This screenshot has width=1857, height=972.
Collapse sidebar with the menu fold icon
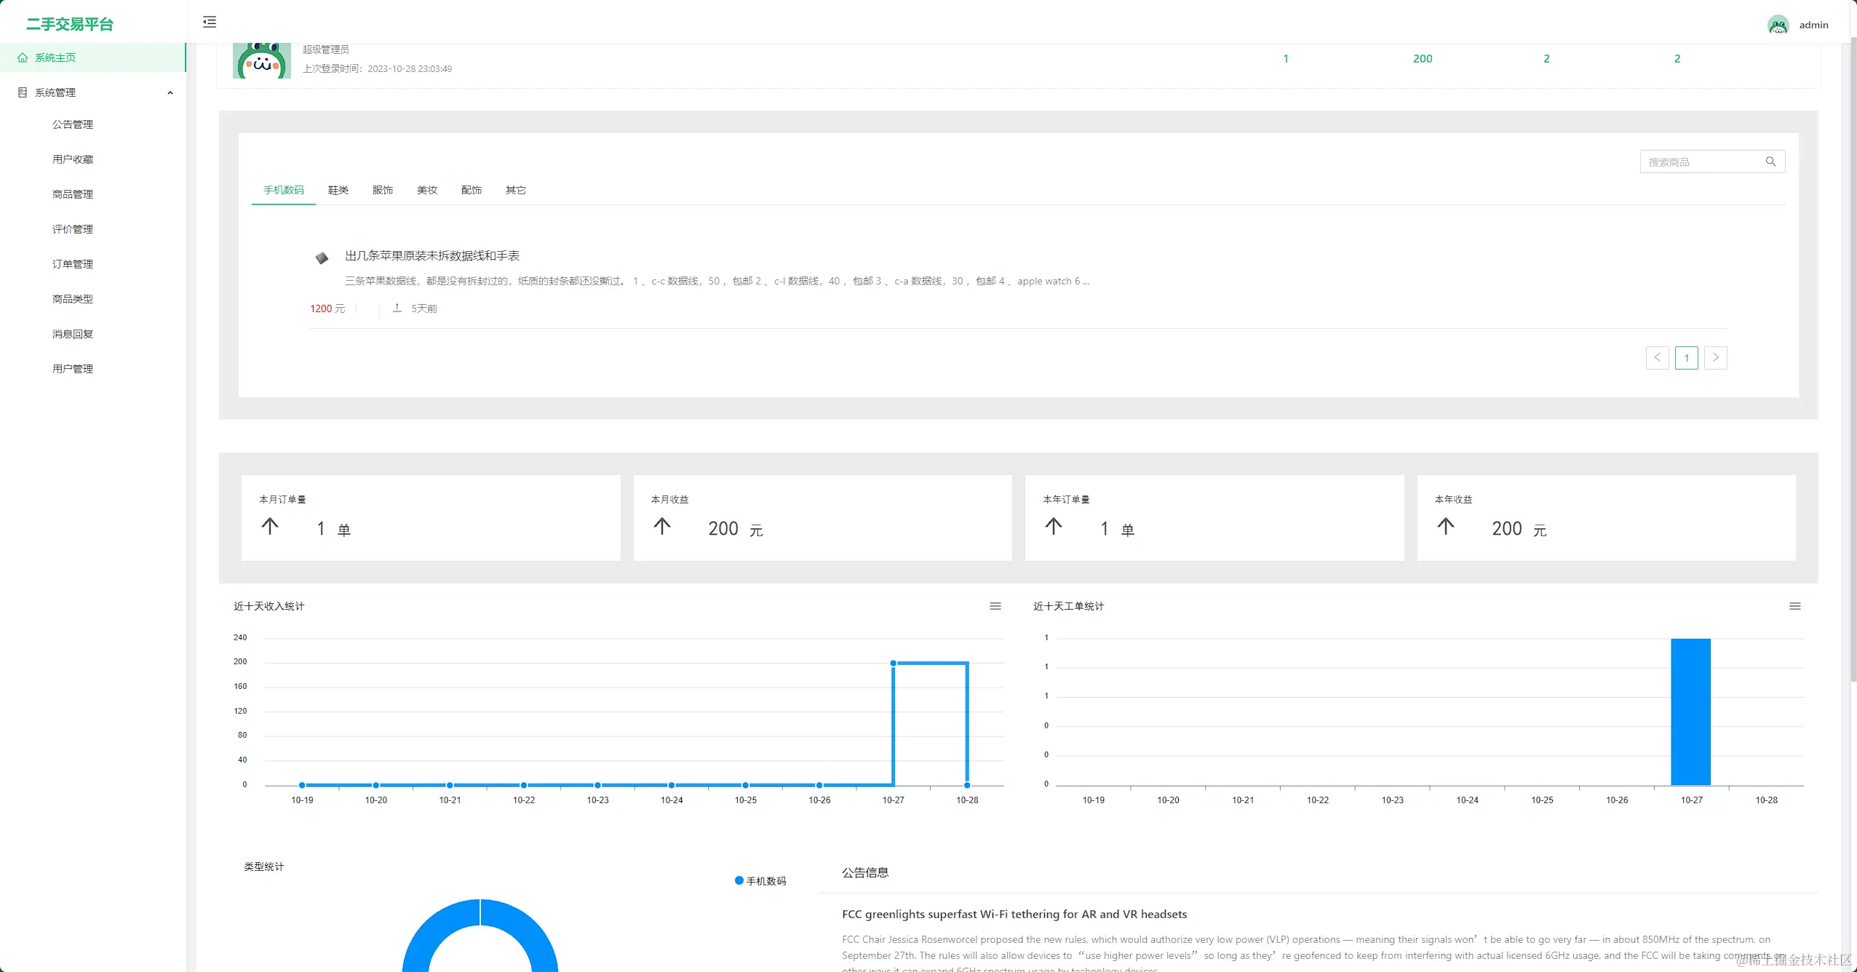coord(210,22)
